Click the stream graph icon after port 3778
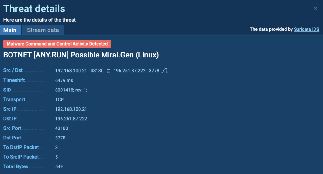This screenshot has height=174, width=323. point(165,71)
